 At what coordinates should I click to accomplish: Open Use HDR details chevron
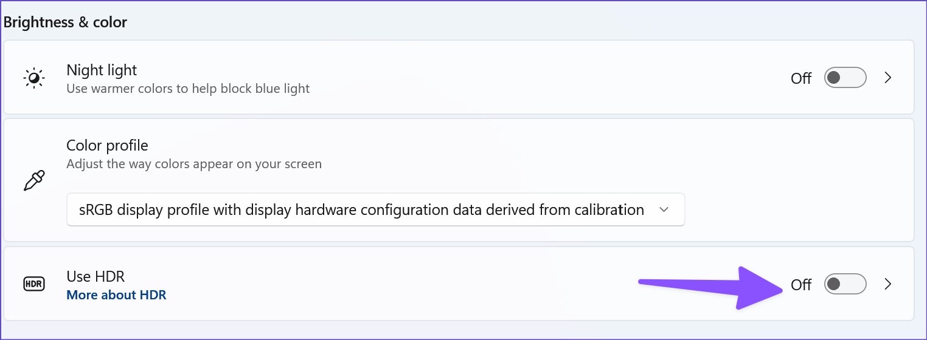888,284
